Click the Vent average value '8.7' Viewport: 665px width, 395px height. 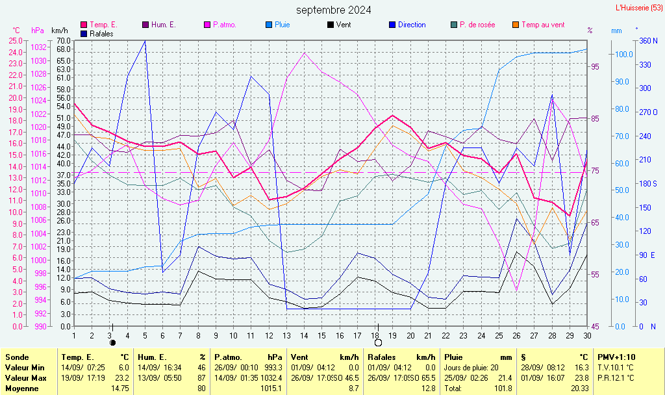(354, 389)
